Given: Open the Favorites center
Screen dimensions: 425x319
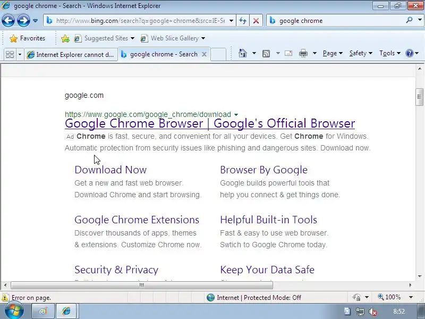Looking at the screenshot, I should pyautogui.click(x=28, y=38).
